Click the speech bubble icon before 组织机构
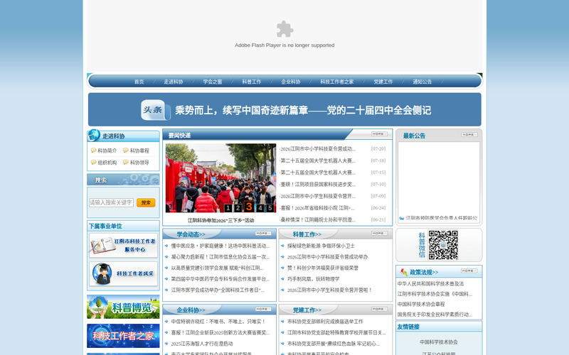This screenshot has height=355, width=569. tap(94, 163)
